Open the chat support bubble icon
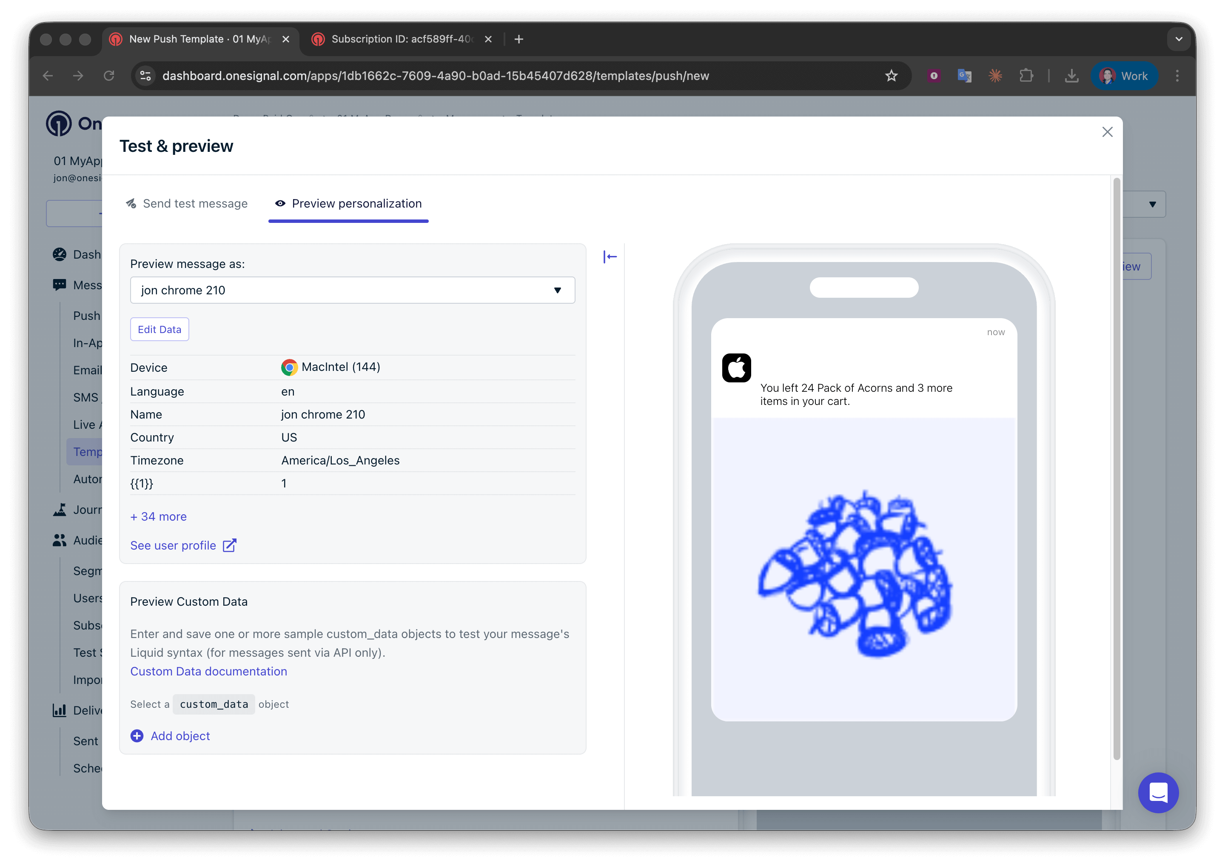Image resolution: width=1225 pixels, height=866 pixels. [x=1158, y=792]
